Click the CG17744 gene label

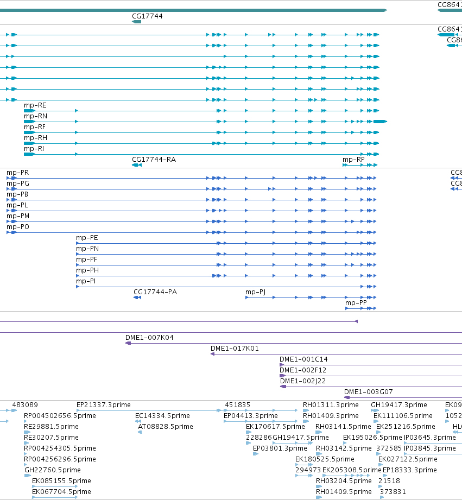147,16
